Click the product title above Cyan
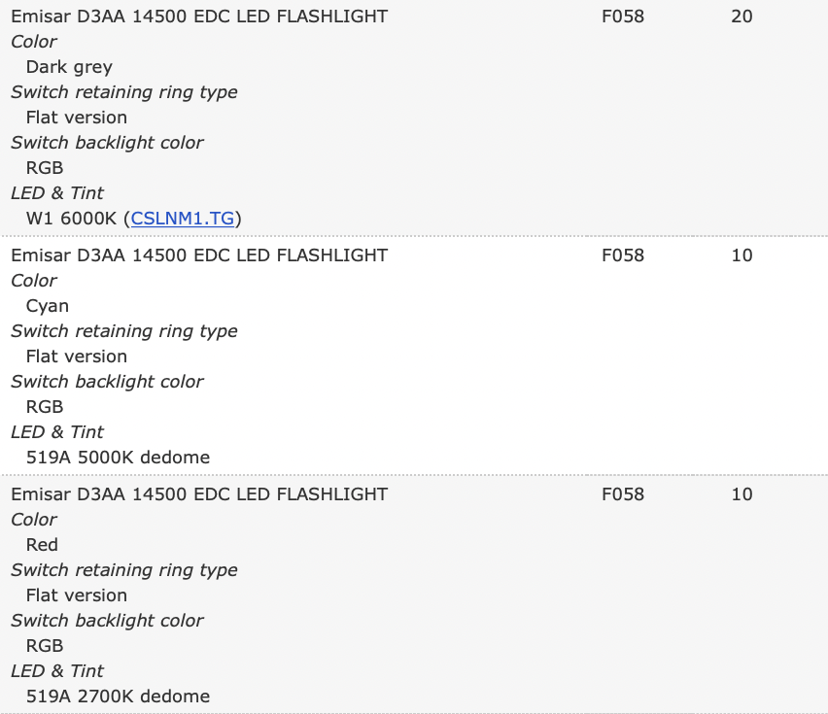828x714 pixels. pos(199,255)
